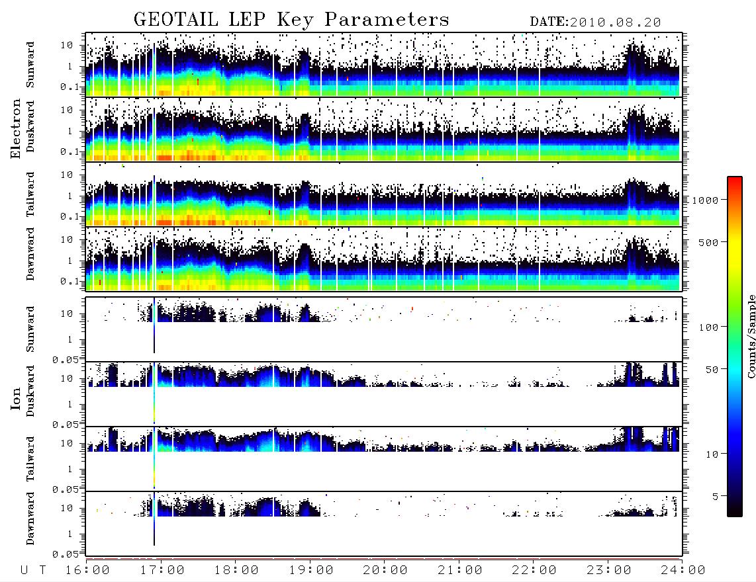Select the Electron 'Sunward' panel label
This screenshot has width=756, height=582.
[x=30, y=65]
